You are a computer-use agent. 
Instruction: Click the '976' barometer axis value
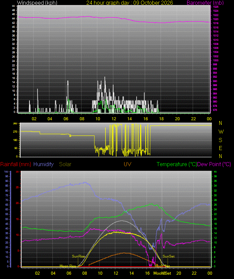(215, 110)
